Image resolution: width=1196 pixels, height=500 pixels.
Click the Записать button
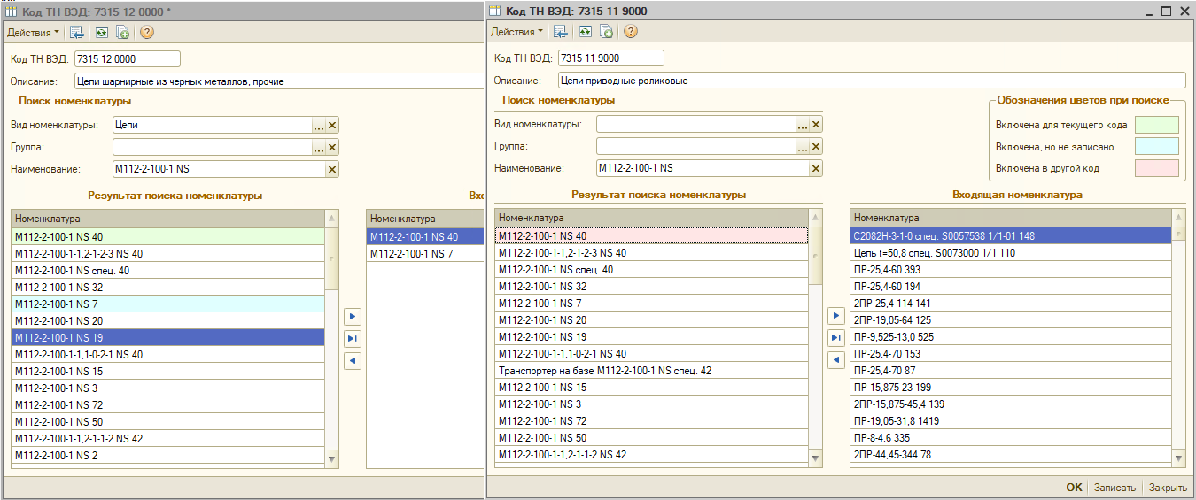pyautogui.click(x=1114, y=488)
